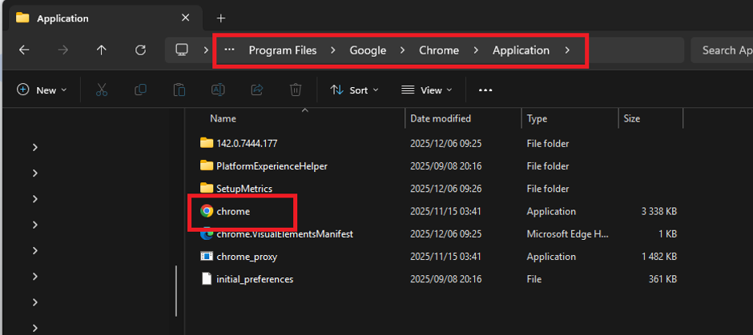753x335 pixels.
Task: Sort by Name column header
Action: coord(223,118)
